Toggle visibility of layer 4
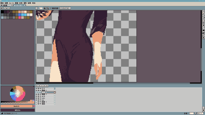205x115 pixels. [36, 92]
